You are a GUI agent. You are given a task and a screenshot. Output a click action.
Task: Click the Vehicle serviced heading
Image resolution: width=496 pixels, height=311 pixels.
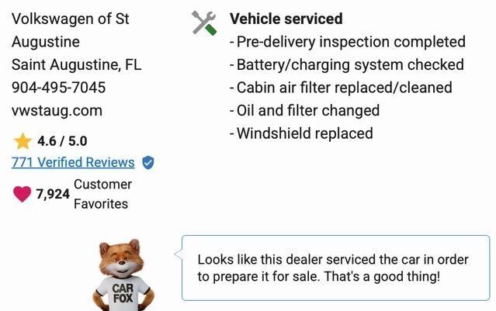[x=286, y=19]
